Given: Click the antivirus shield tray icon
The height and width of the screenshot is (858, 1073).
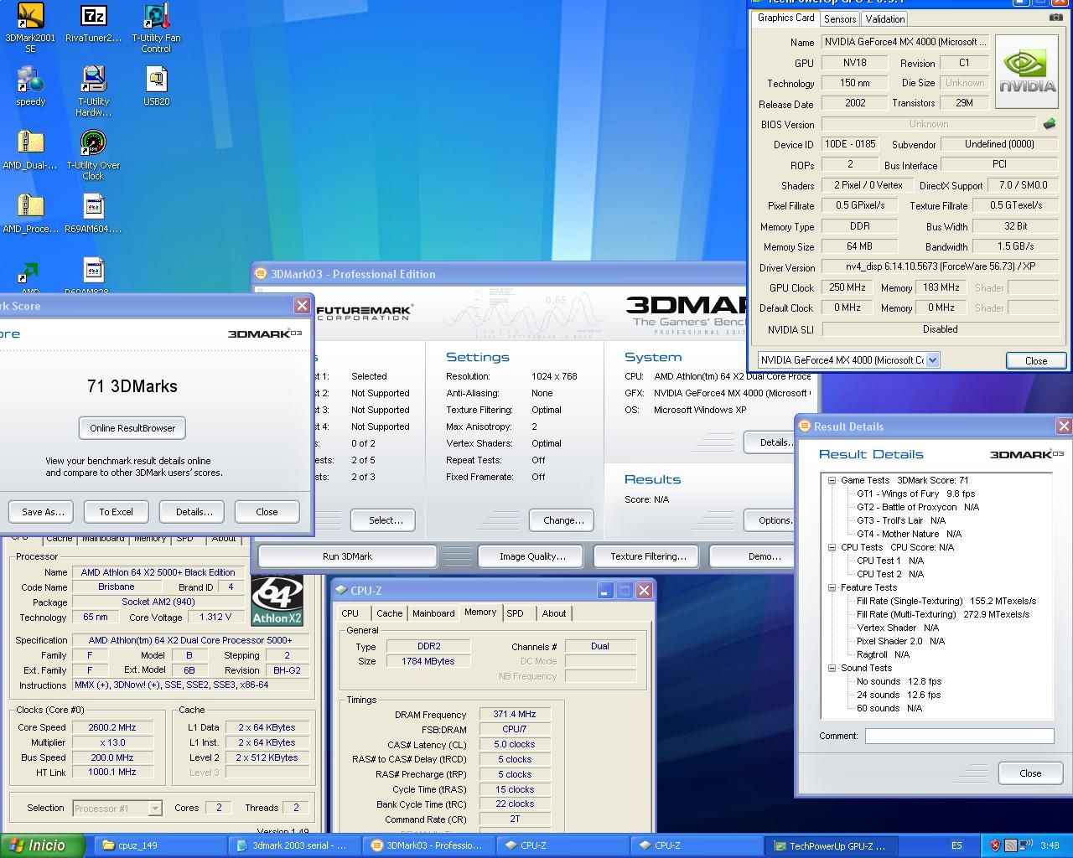Looking at the screenshot, I should 995,845.
